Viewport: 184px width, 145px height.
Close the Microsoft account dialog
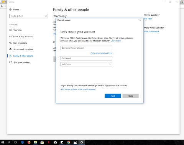(x=140, y=20)
